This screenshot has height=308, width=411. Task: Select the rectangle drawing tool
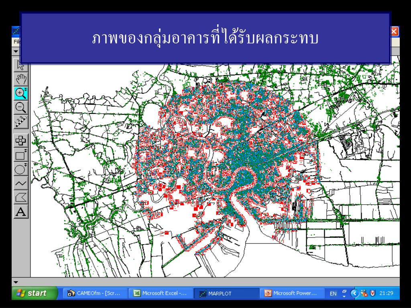tap(21, 155)
